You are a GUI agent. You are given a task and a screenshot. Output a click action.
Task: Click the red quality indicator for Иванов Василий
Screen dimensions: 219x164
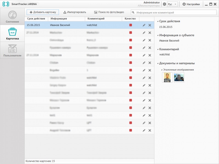tap(131, 25)
